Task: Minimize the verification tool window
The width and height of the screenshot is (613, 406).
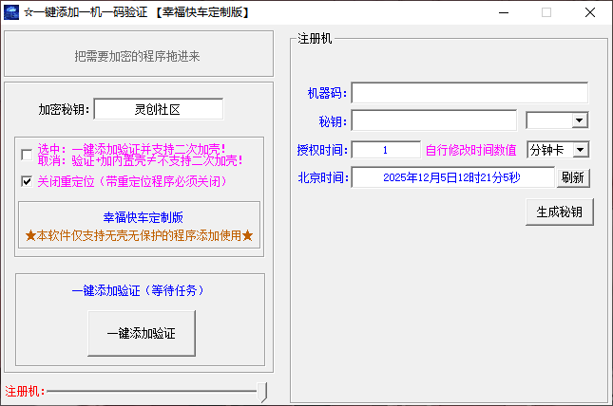Action: (503, 12)
